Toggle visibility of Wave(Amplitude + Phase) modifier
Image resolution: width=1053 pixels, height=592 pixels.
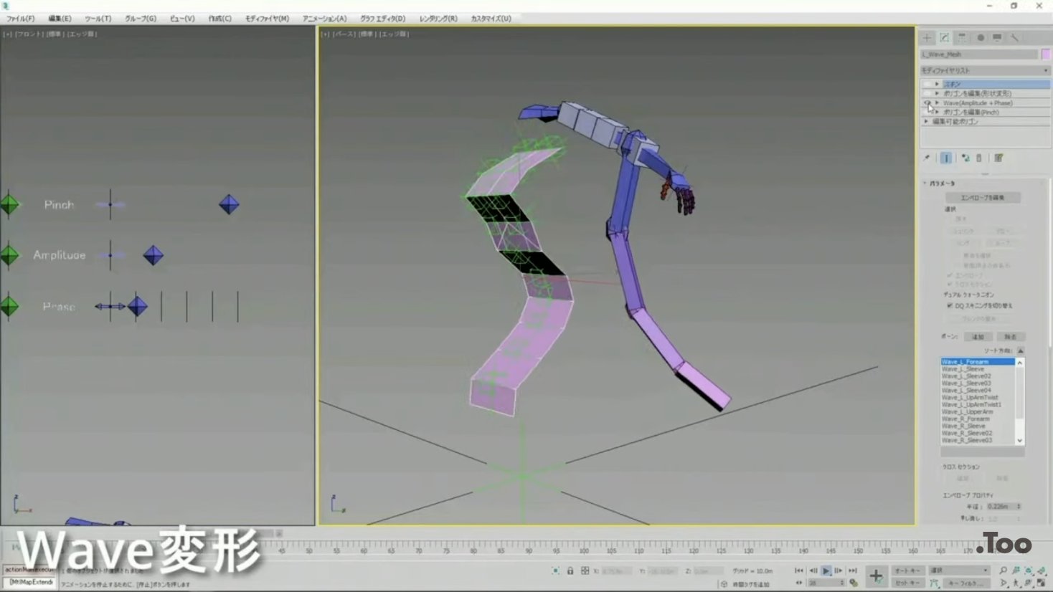[927, 103]
